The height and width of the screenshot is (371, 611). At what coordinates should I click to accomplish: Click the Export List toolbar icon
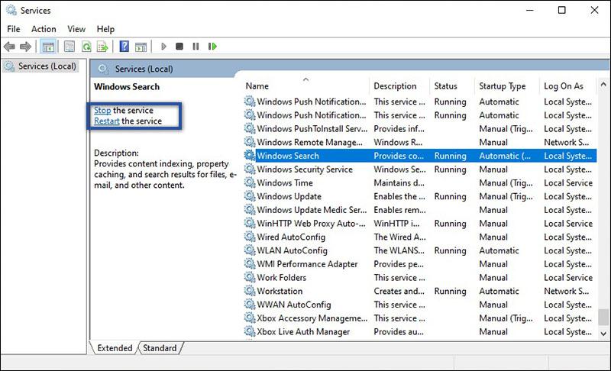(102, 47)
